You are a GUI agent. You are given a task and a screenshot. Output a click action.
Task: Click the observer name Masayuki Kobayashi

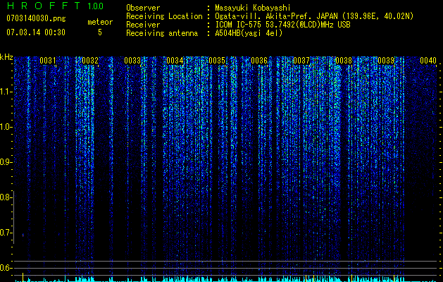253,8
